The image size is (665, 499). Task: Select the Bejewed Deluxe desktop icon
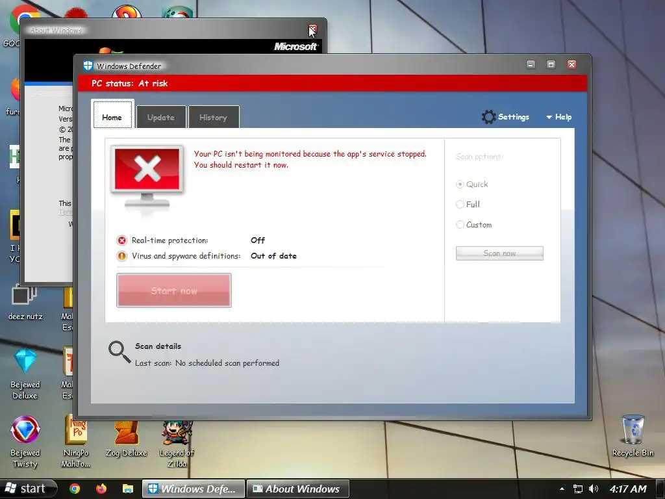point(25,374)
